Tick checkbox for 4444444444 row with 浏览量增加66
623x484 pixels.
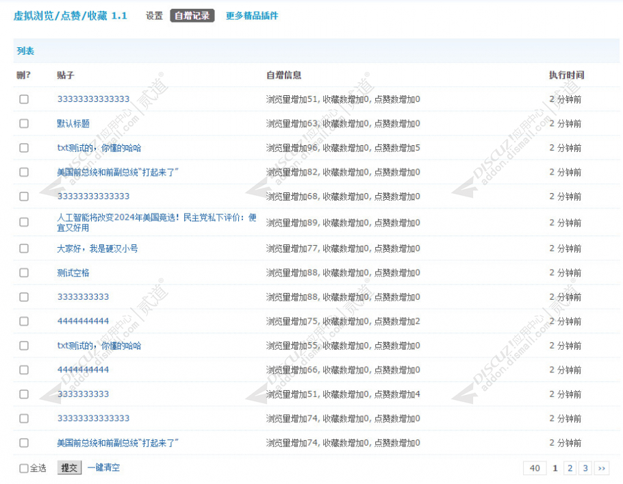click(24, 370)
